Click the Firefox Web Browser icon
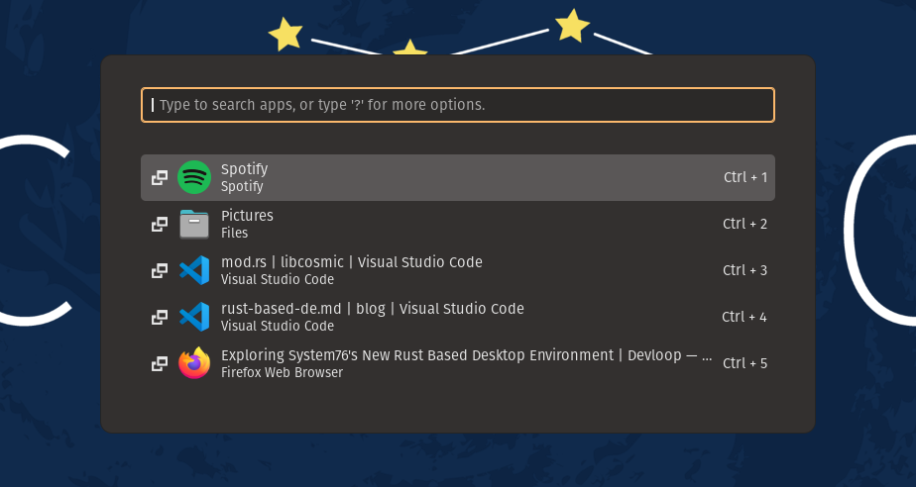The width and height of the screenshot is (916, 487). (194, 363)
